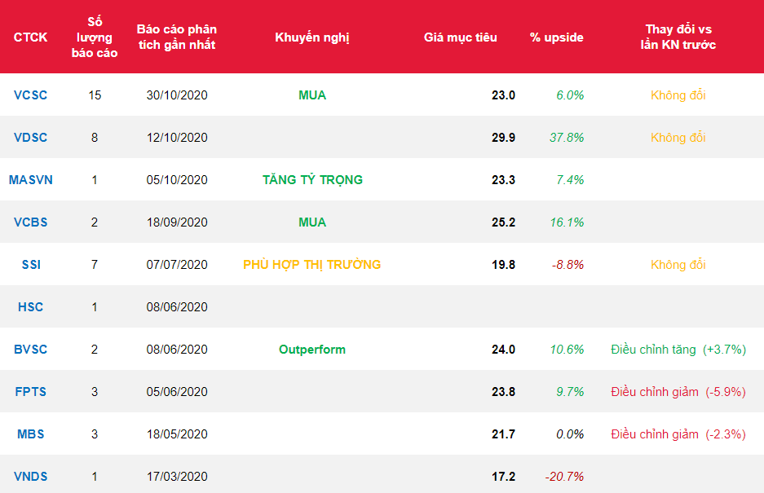Open the HSC brokerage link
764x493 pixels.
coord(31,307)
